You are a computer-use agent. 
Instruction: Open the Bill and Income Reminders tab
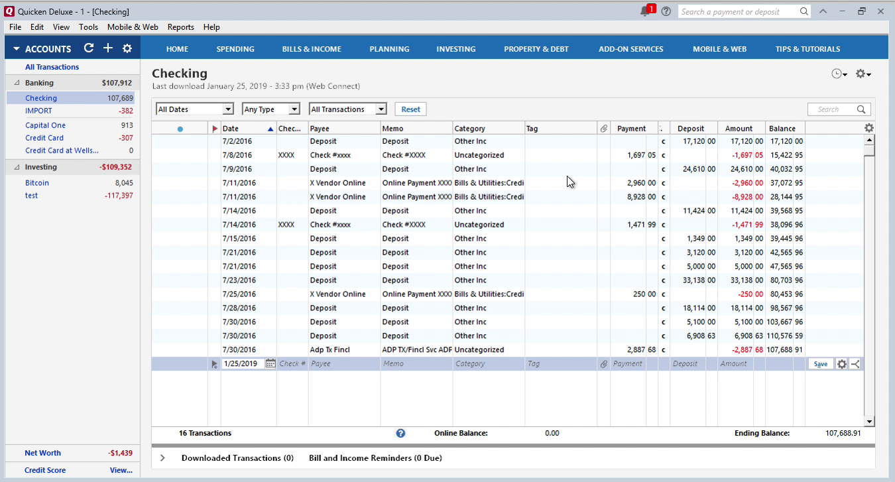[x=375, y=458]
